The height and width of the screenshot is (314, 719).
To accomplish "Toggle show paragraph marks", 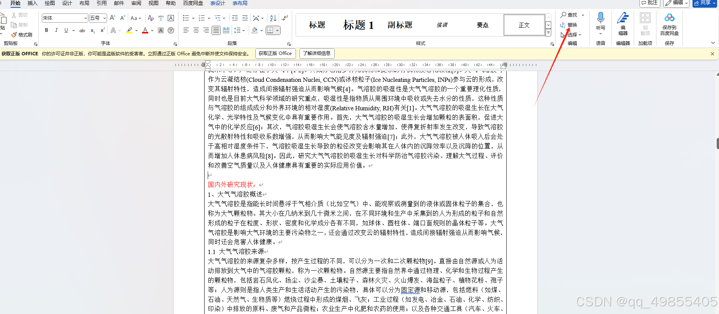I will tap(284, 18).
